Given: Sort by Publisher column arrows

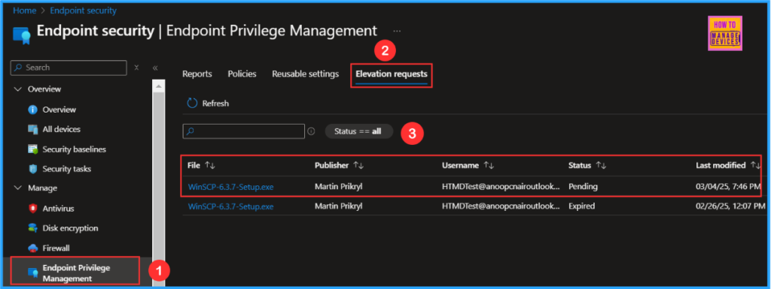Looking at the screenshot, I should (x=358, y=166).
